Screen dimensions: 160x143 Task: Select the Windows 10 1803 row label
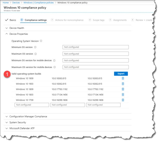[x=25, y=95]
